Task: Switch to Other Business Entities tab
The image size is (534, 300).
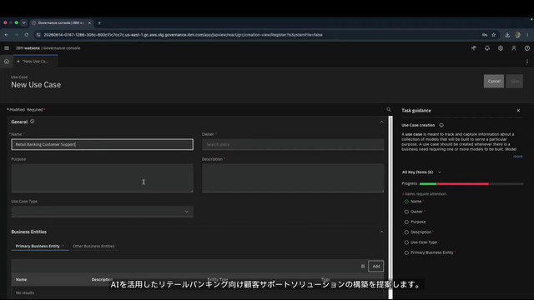Action: pos(93,247)
